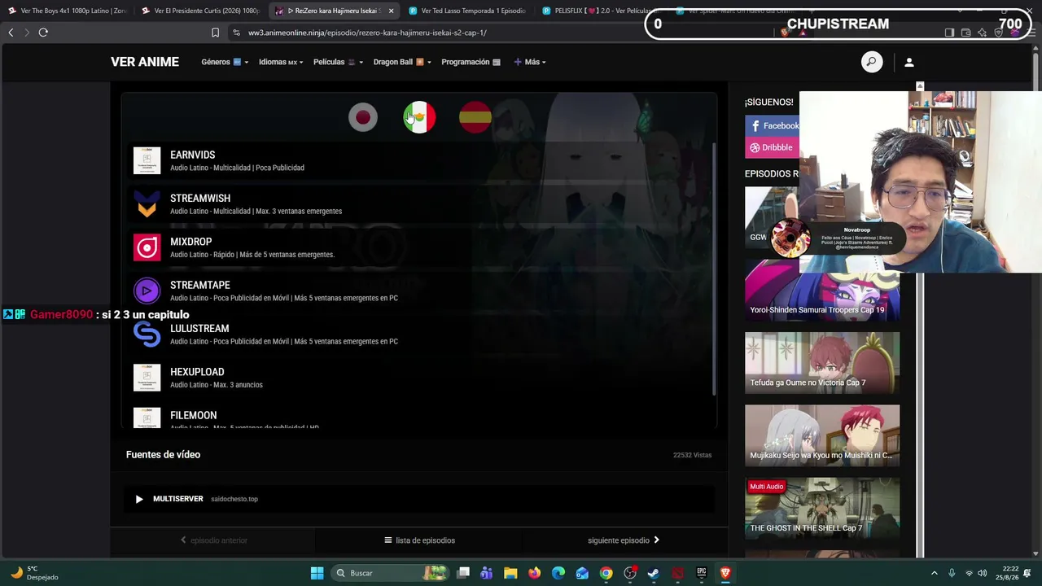Switch to 'Ver The Boys 4x1' tab
This screenshot has width=1042, height=586.
[67, 11]
